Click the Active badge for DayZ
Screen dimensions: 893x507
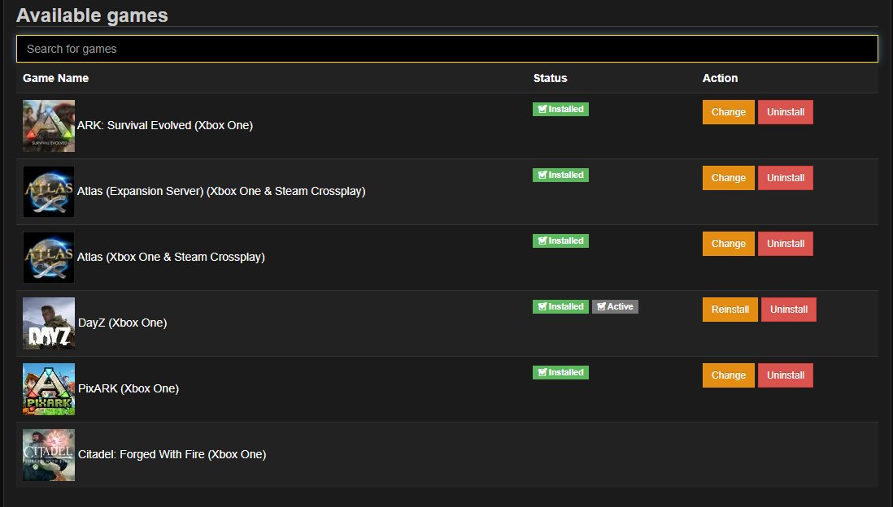(x=615, y=306)
